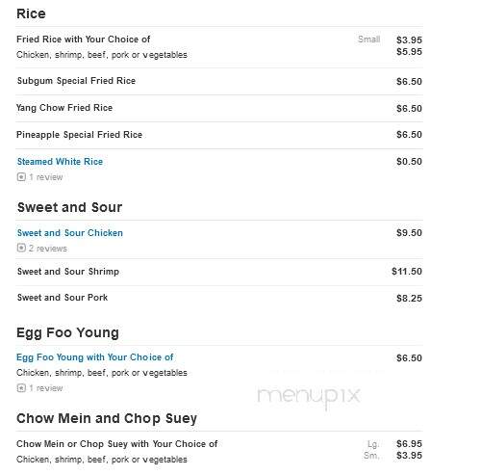Screen dimensions: 481x475
Task: Click review star icon under Egg Foo Young
Action: click(21, 388)
